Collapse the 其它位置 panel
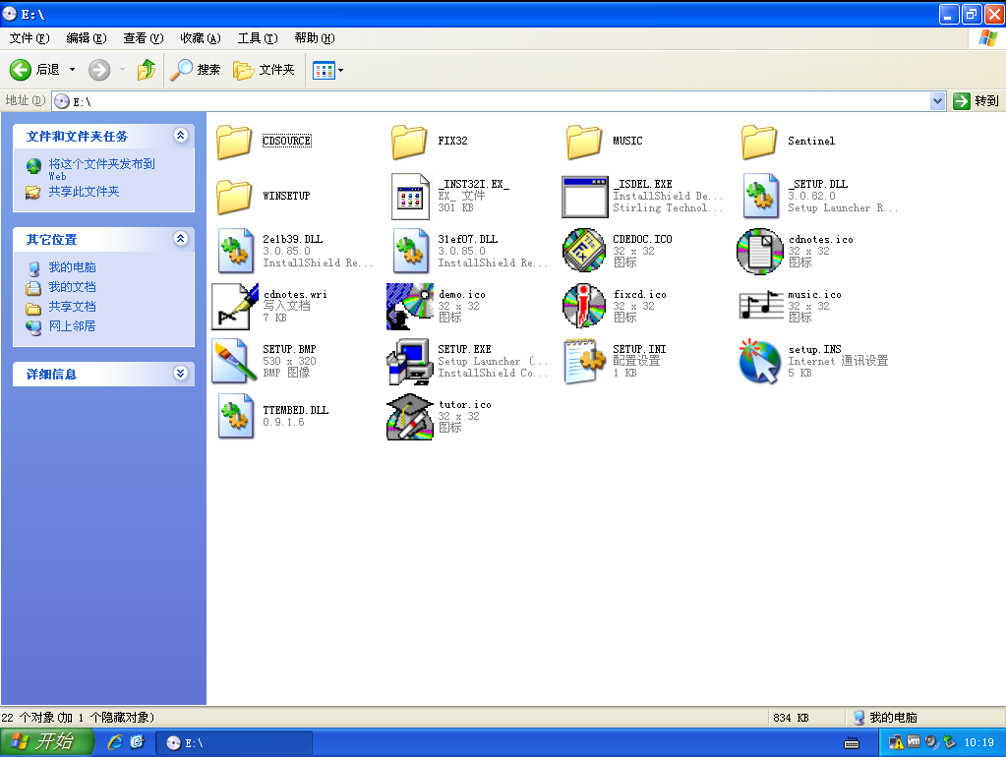Viewport: 1006px width, 757px height. pos(180,239)
